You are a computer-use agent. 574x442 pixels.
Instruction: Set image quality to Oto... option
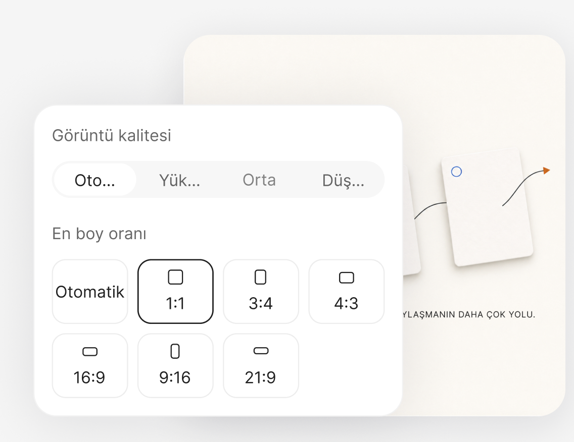(95, 180)
